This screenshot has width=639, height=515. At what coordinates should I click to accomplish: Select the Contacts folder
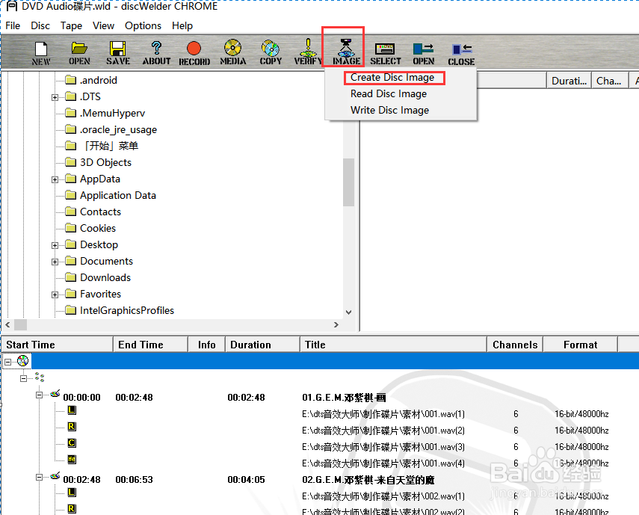93,212
